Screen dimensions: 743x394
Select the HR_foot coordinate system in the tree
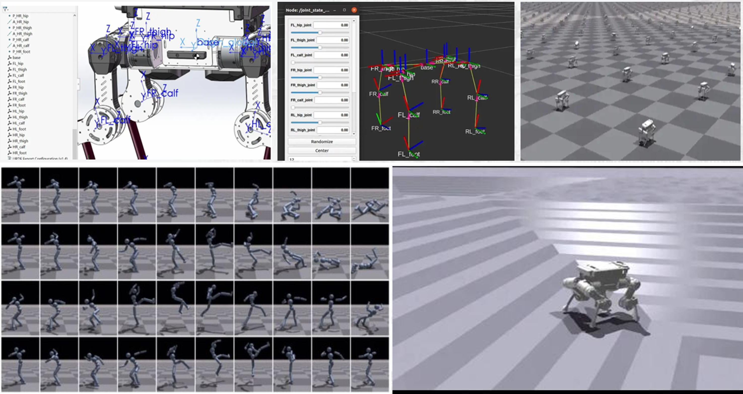pos(17,153)
